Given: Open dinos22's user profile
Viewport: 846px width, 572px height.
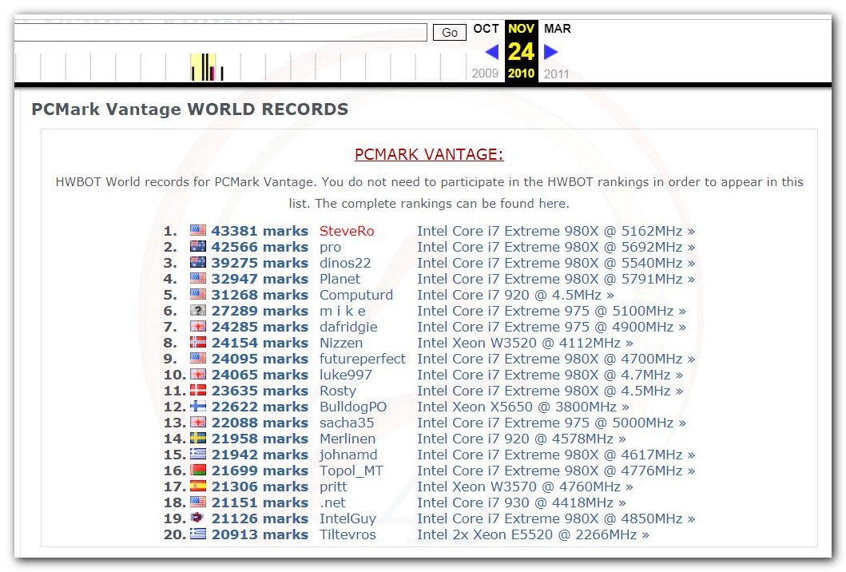Looking at the screenshot, I should [345, 263].
